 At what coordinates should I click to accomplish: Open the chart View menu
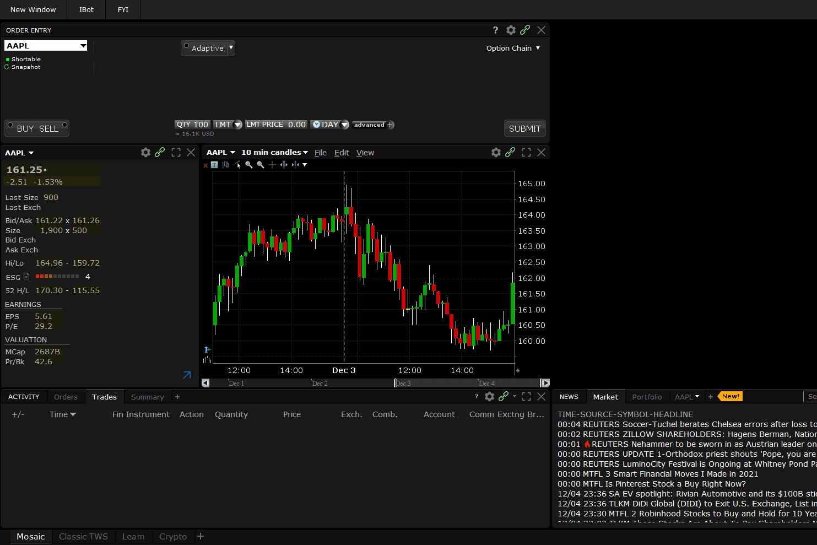pyautogui.click(x=365, y=153)
